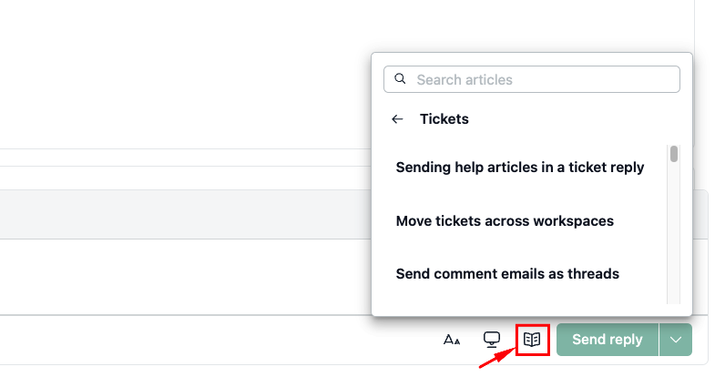Pick 'Send comment emails as threads' article

[x=507, y=274]
